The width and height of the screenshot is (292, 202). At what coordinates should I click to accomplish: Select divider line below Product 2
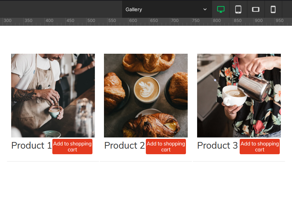pyautogui.click(x=146, y=161)
